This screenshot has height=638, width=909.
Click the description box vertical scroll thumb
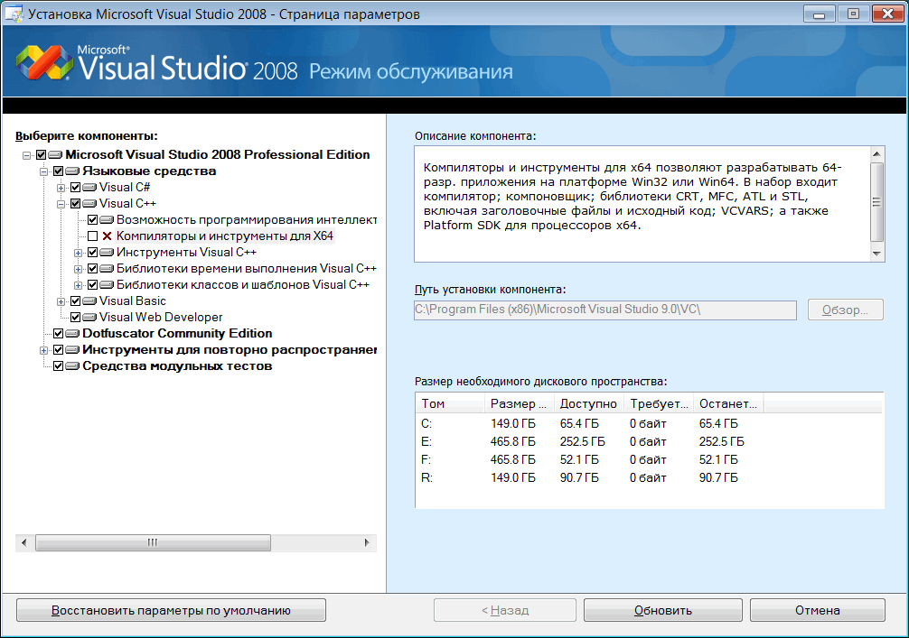click(x=876, y=201)
